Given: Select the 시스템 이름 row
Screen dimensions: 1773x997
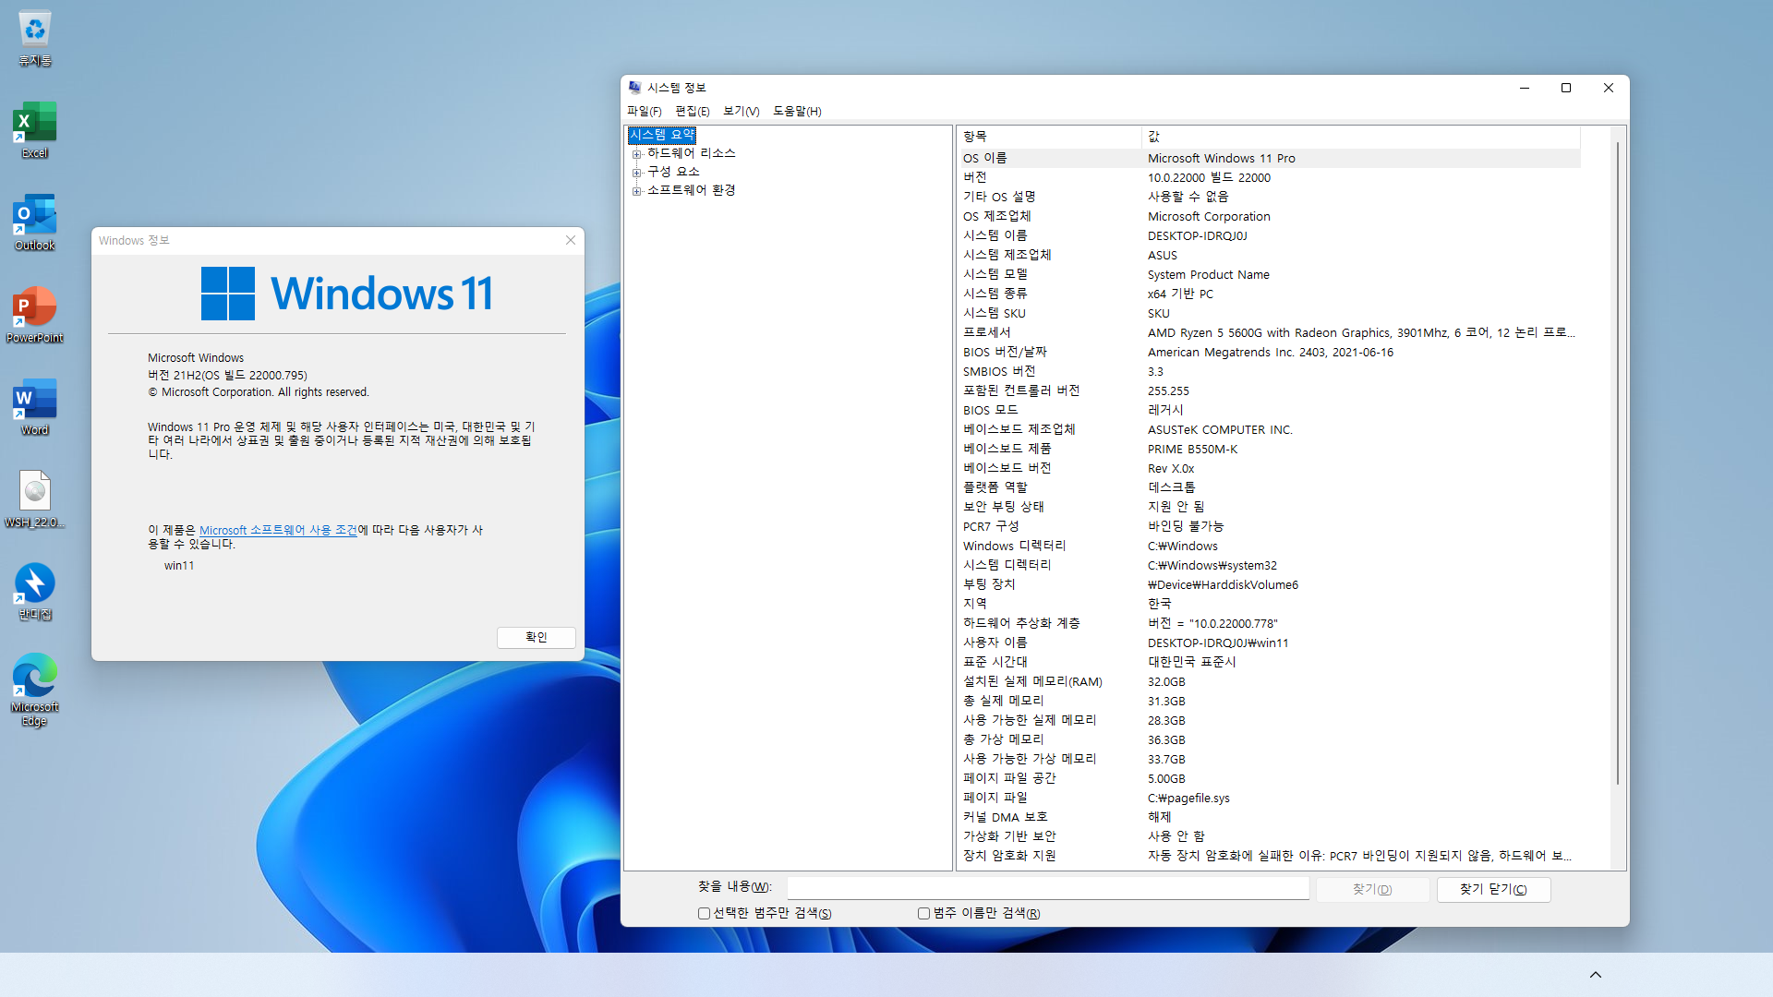Looking at the screenshot, I should 1270,235.
